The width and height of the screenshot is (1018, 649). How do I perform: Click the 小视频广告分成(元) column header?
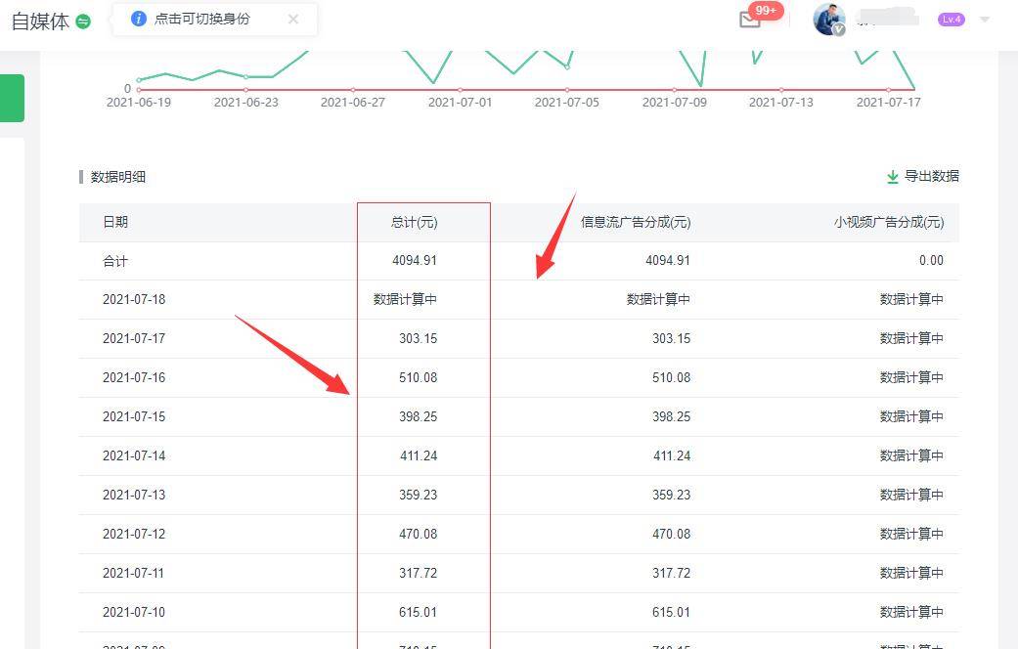889,222
